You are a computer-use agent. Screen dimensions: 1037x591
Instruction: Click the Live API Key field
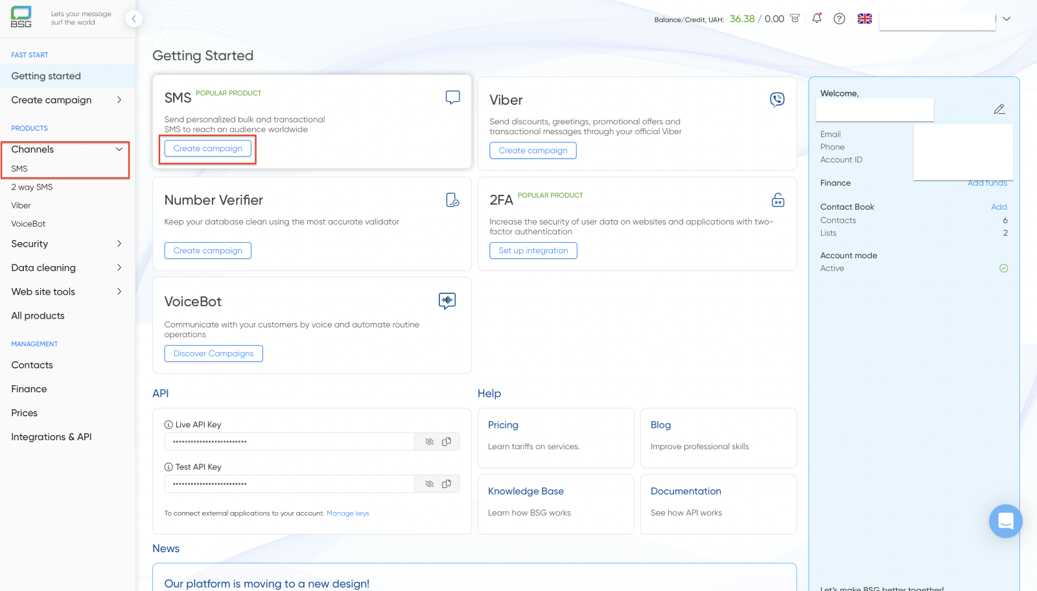coord(289,441)
